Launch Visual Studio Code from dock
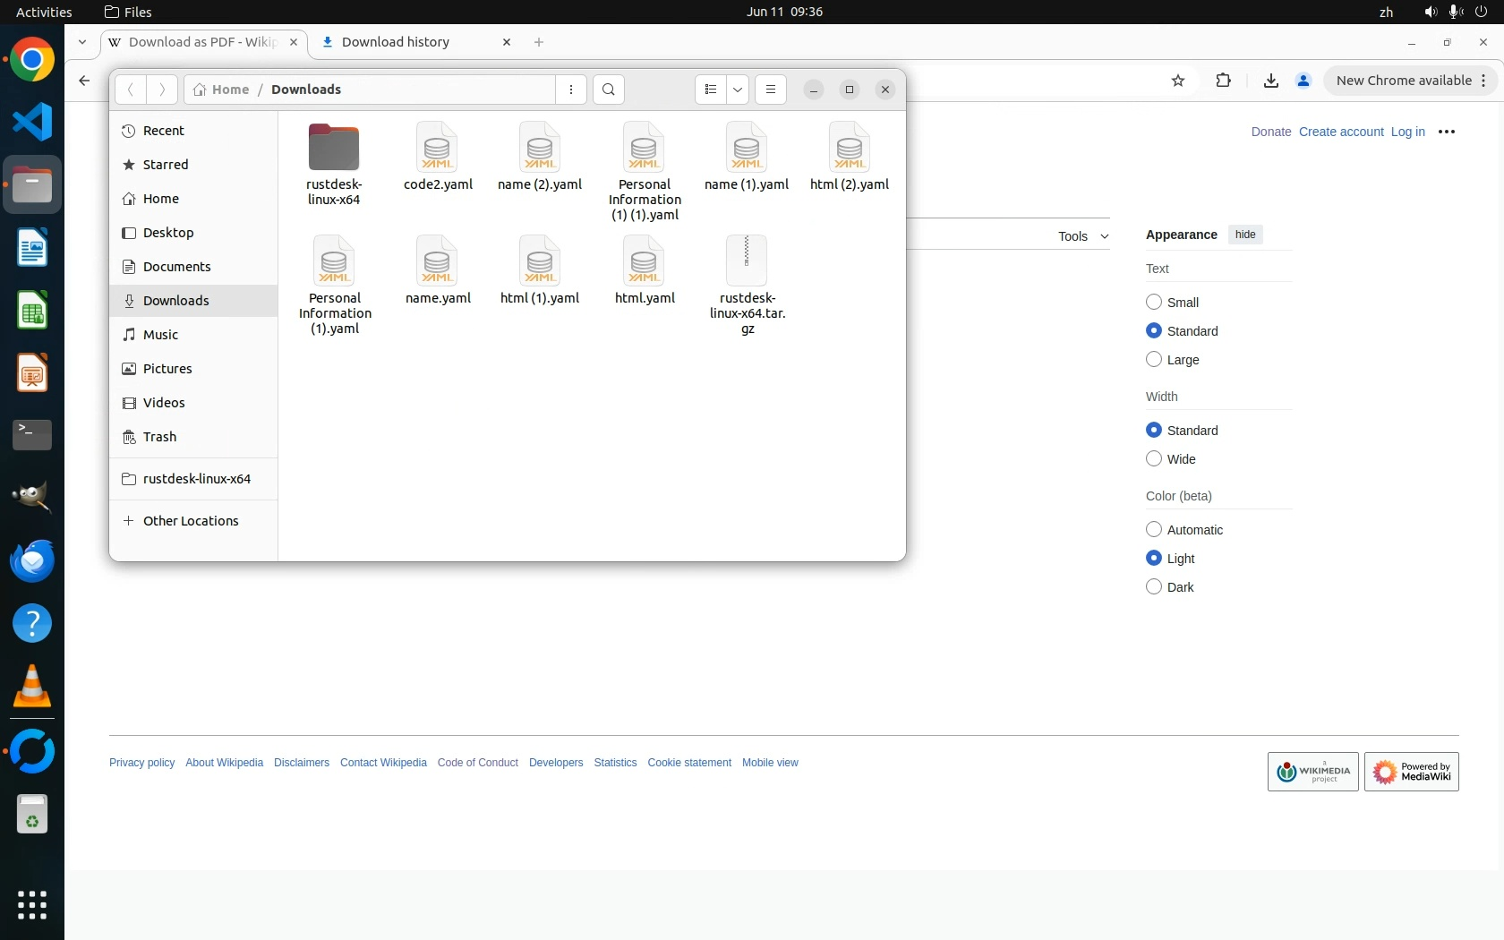The width and height of the screenshot is (1504, 940). pyautogui.click(x=32, y=122)
